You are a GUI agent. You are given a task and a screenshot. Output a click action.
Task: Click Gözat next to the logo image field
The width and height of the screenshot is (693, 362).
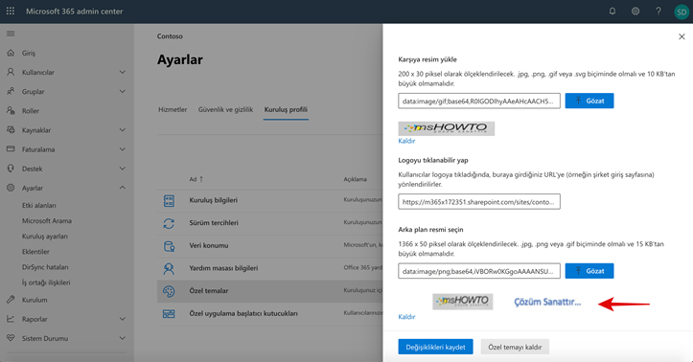(x=589, y=101)
